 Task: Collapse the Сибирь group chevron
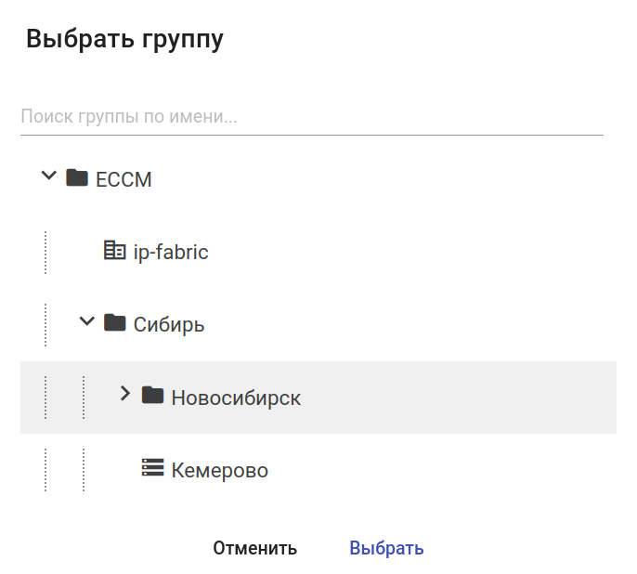[x=87, y=321]
